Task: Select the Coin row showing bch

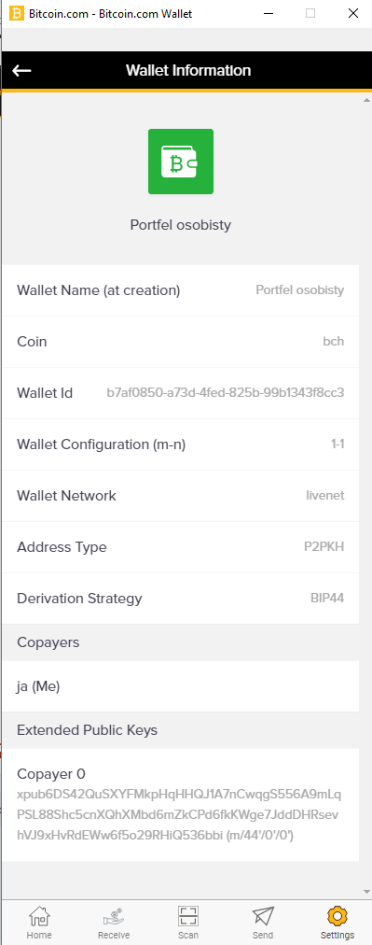Action: 181,342
